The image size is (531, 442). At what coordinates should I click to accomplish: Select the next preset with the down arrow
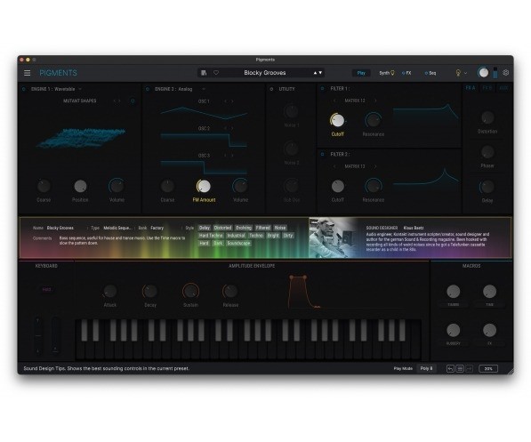320,73
